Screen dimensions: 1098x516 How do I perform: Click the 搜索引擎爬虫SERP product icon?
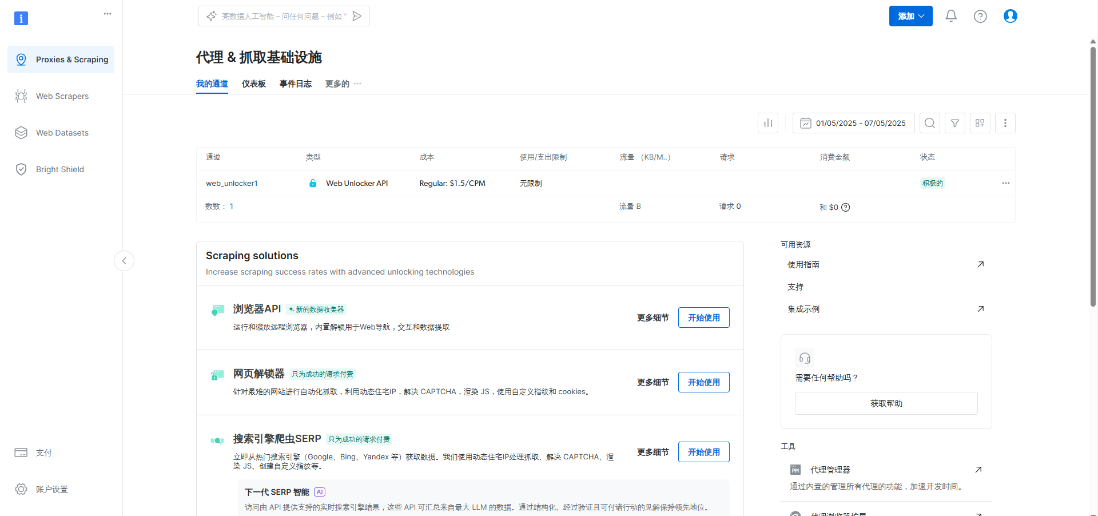coord(217,440)
